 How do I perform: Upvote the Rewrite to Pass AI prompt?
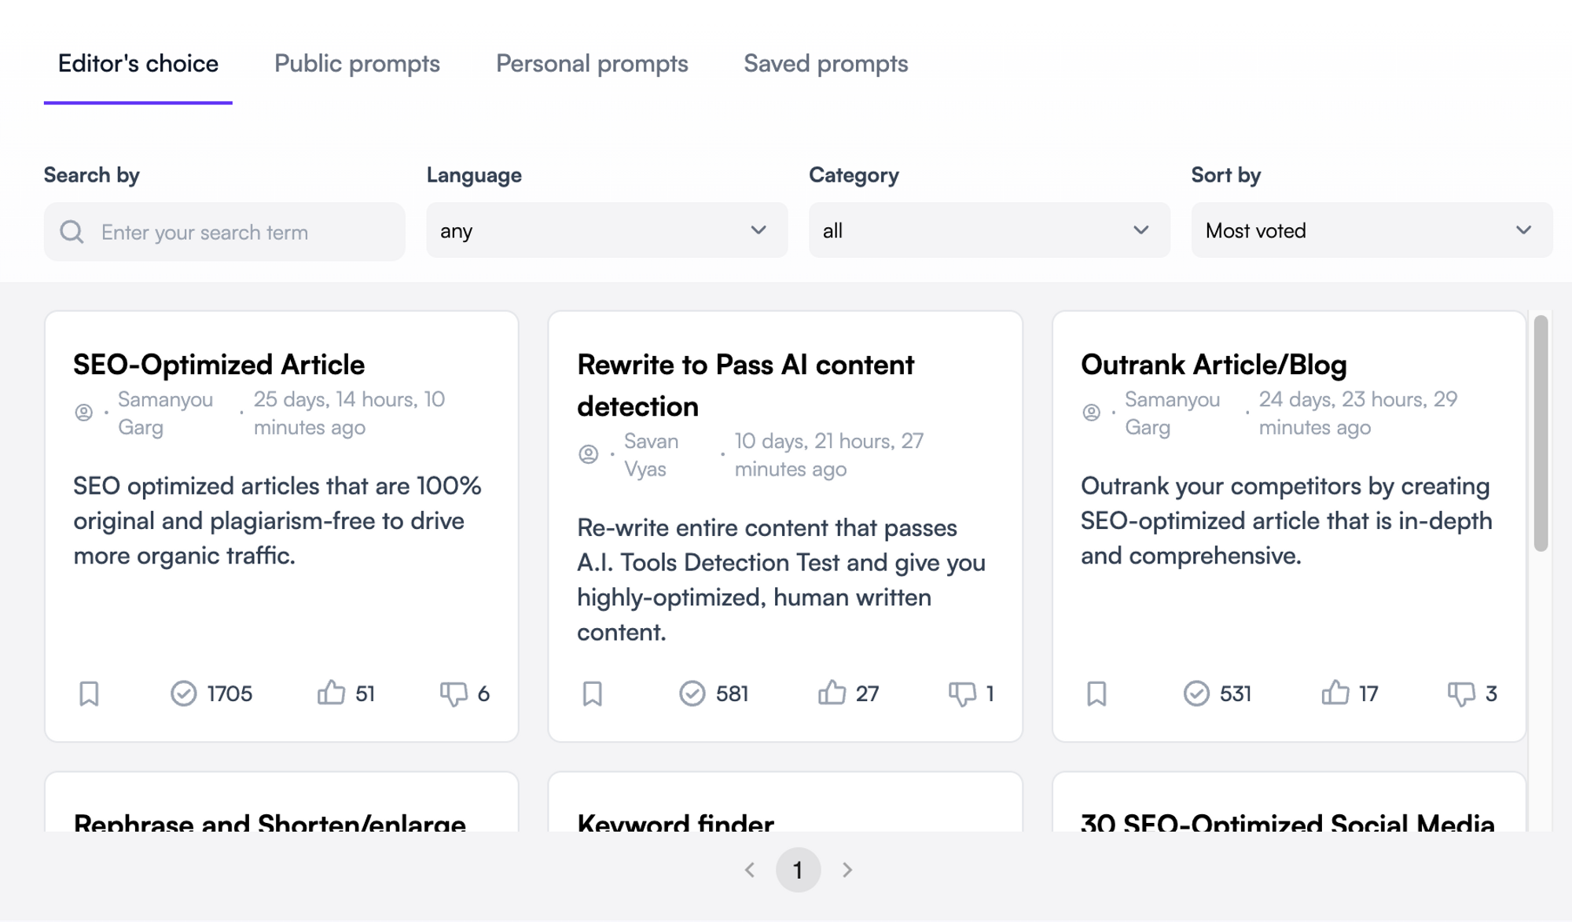pos(830,693)
